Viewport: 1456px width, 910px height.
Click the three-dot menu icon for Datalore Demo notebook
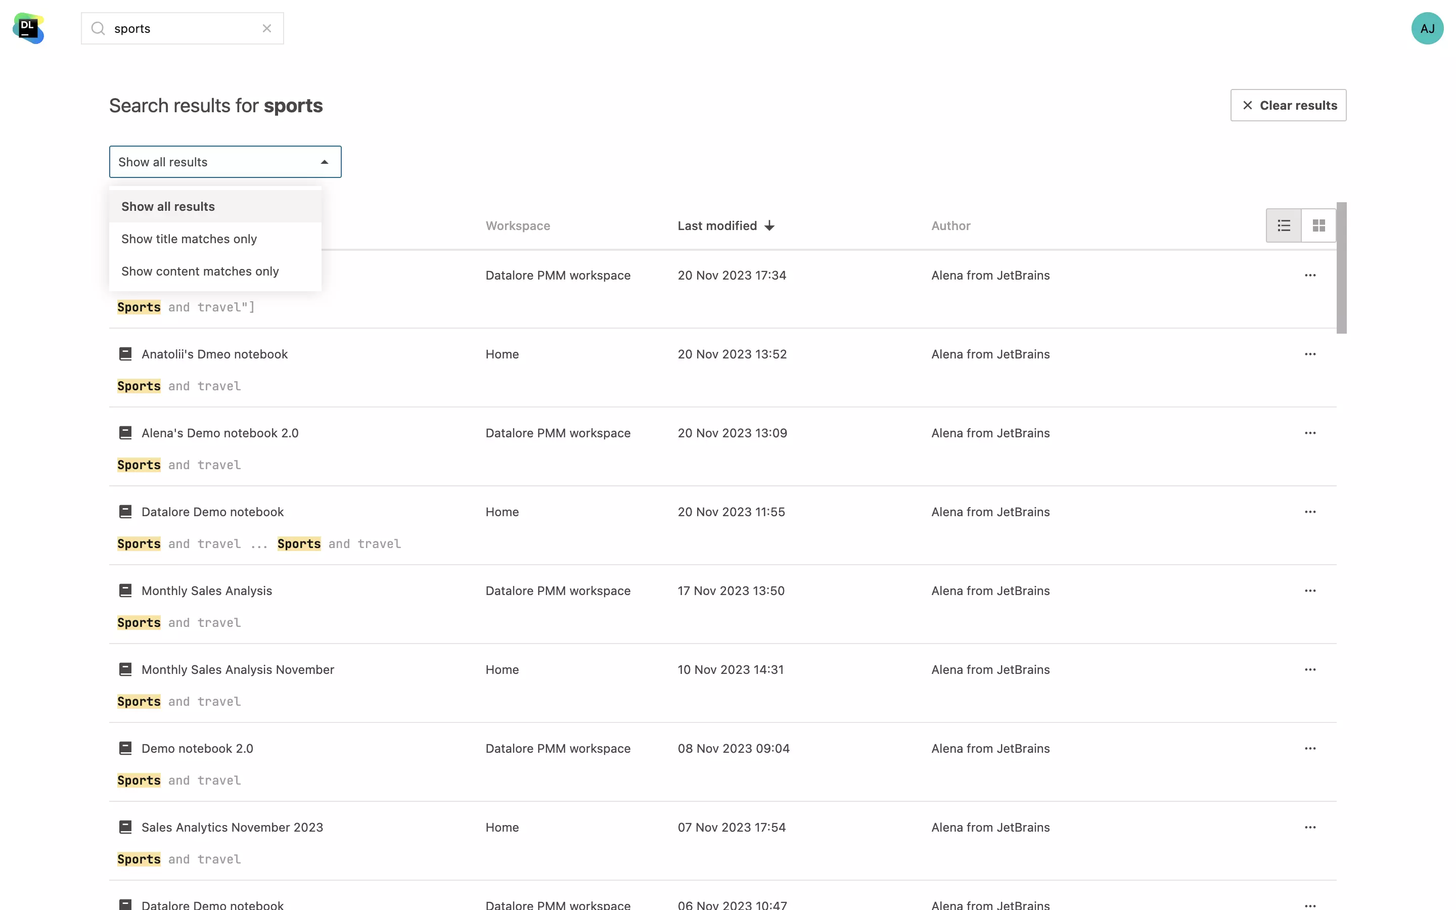(x=1310, y=512)
